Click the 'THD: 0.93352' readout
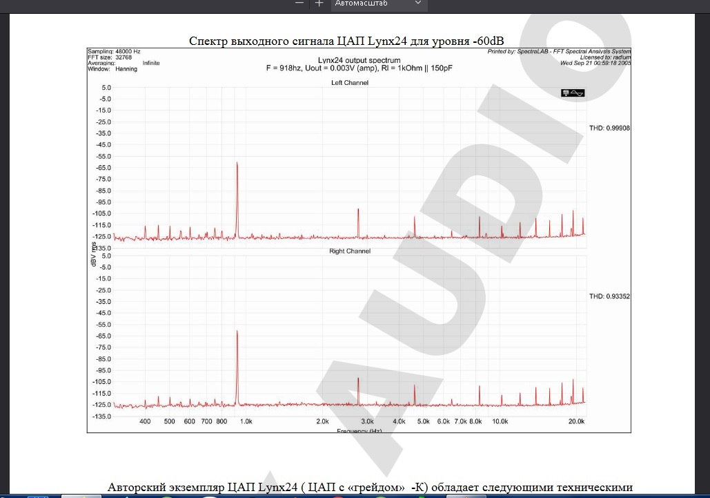 609,296
